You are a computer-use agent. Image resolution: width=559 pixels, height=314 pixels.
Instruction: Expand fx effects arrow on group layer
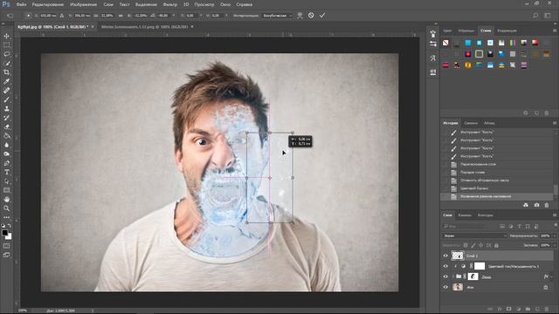552,276
